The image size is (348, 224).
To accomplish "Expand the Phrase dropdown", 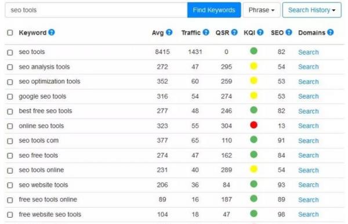I will (x=262, y=10).
